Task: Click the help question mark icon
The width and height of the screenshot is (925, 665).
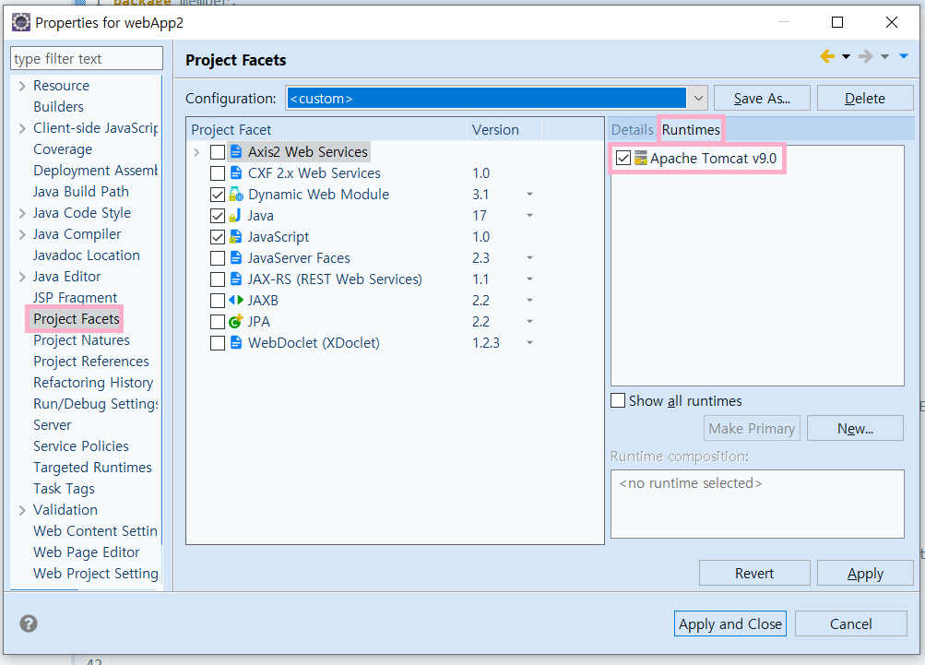Action: pyautogui.click(x=29, y=623)
